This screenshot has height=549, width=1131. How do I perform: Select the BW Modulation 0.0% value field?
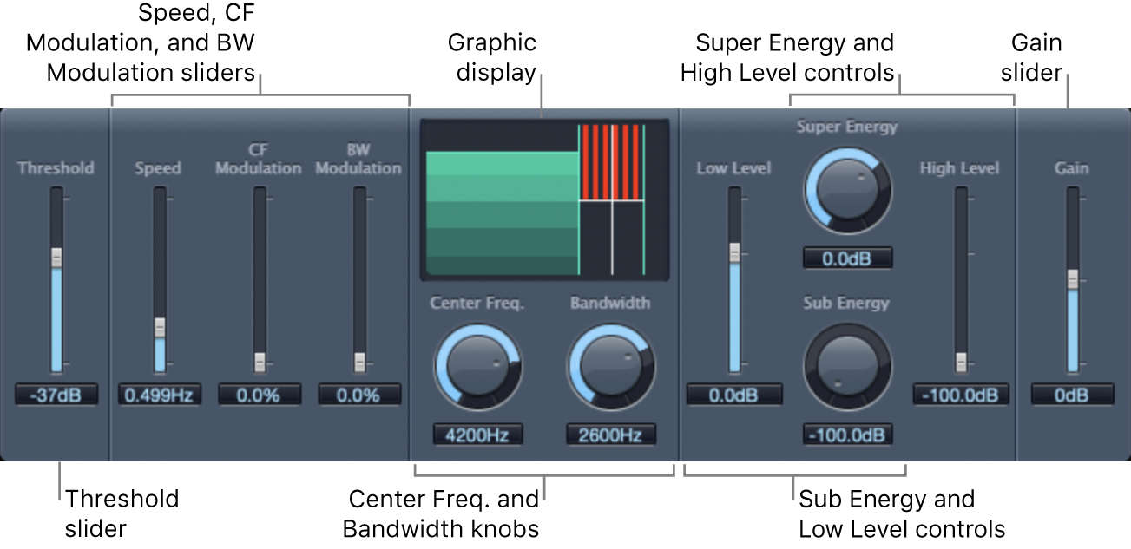click(359, 395)
